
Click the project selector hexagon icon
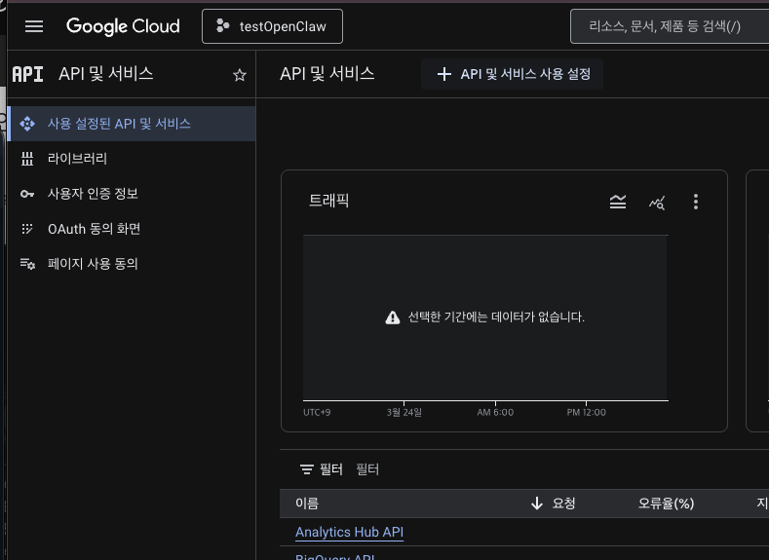click(222, 26)
